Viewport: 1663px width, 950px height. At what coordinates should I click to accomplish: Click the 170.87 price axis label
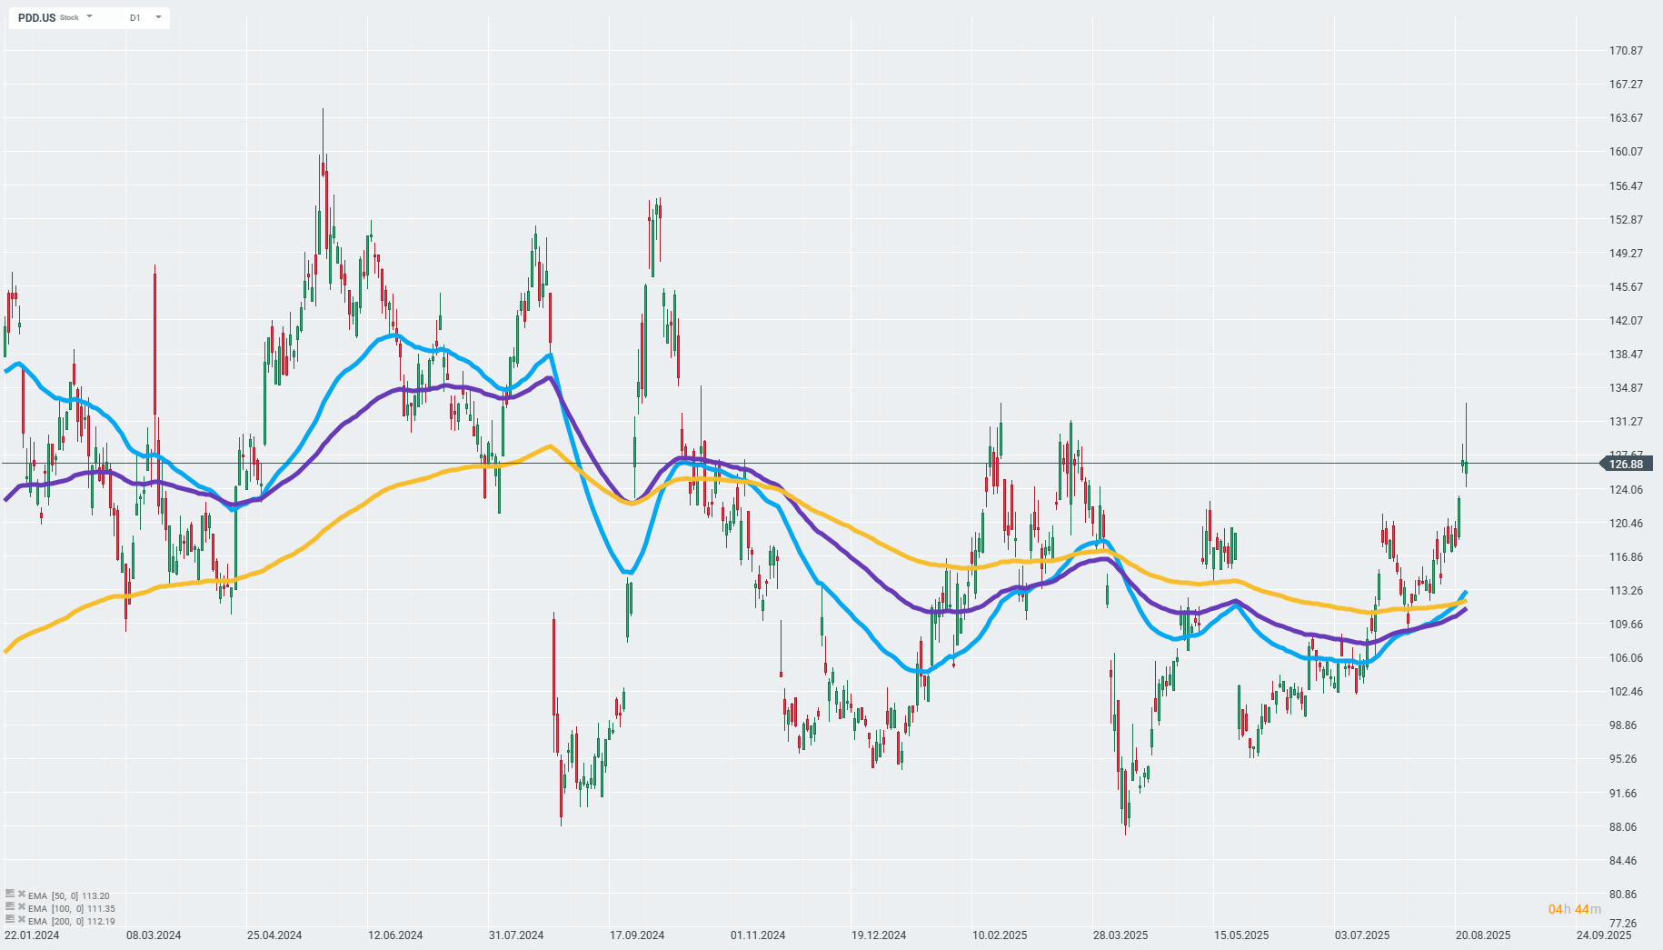click(x=1626, y=51)
